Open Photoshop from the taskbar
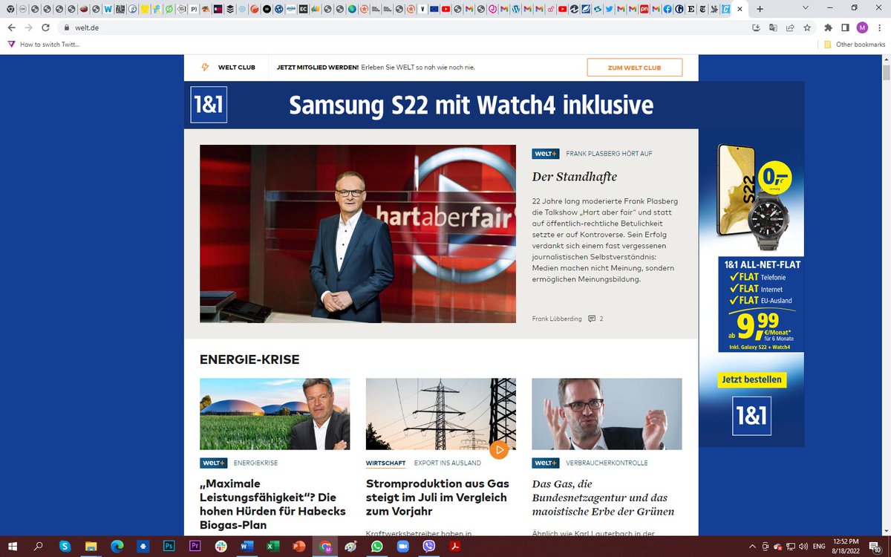Viewport: 891px width, 557px height. pos(169,546)
